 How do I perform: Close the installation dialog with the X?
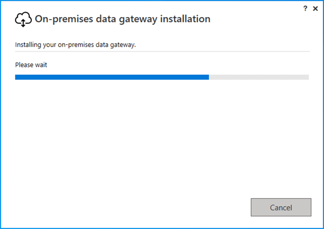(316, 9)
